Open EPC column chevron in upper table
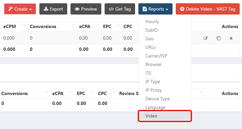The height and width of the screenshot is (129, 242). click(x=118, y=25)
